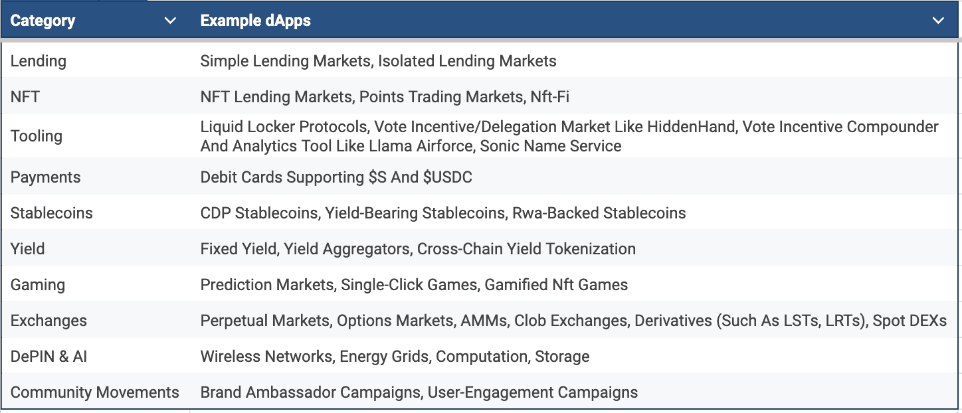962x413 pixels.
Task: Click the Debit Cards Supporting $S cell
Action: point(575,177)
